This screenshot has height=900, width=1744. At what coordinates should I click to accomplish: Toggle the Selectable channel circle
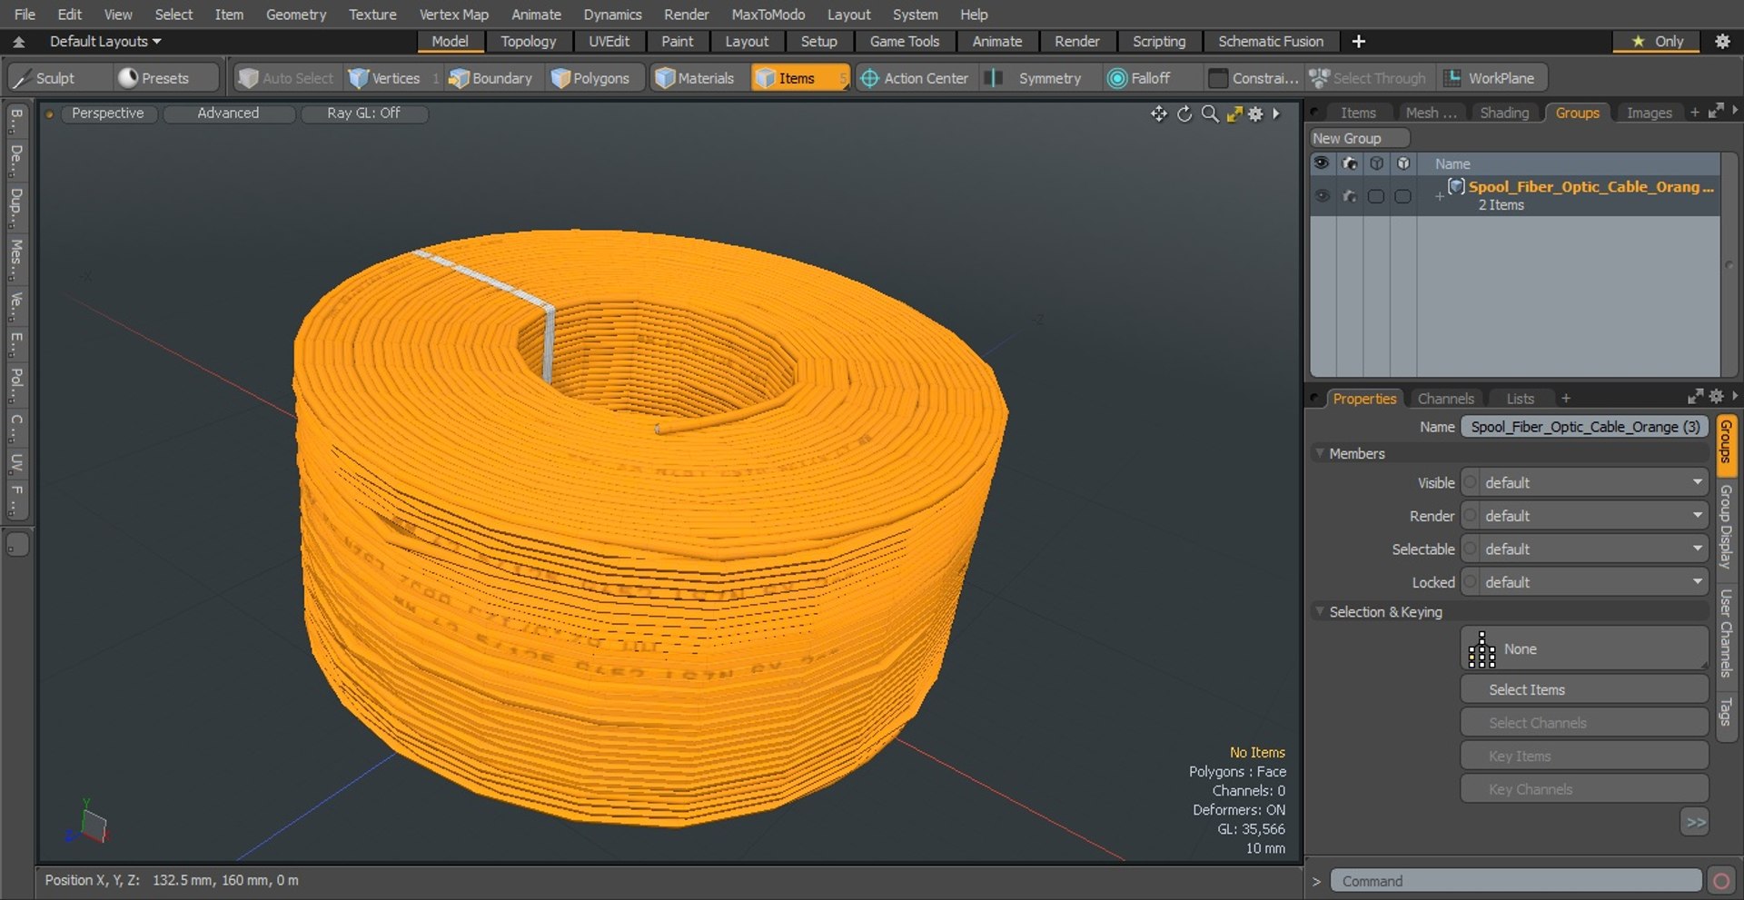(1470, 549)
